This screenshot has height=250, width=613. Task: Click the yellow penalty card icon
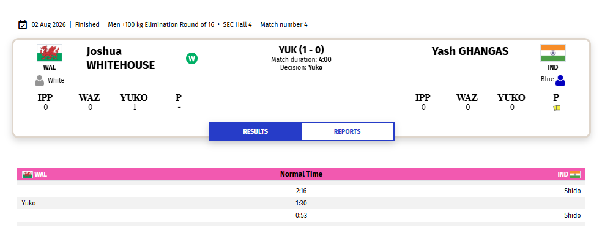point(557,108)
